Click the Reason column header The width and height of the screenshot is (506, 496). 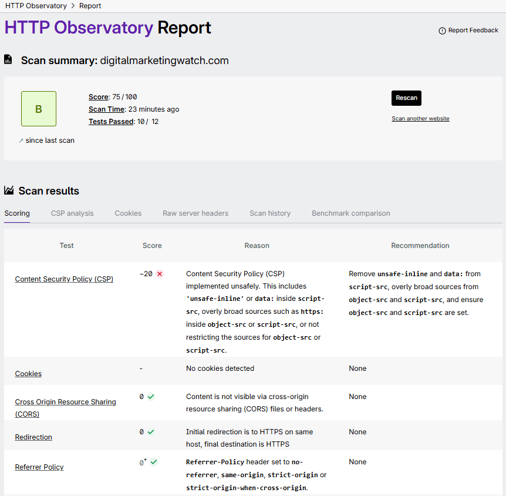[x=257, y=246]
